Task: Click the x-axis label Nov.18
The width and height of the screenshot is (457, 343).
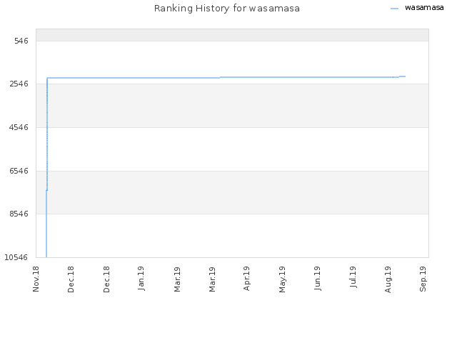Action: [x=36, y=279]
